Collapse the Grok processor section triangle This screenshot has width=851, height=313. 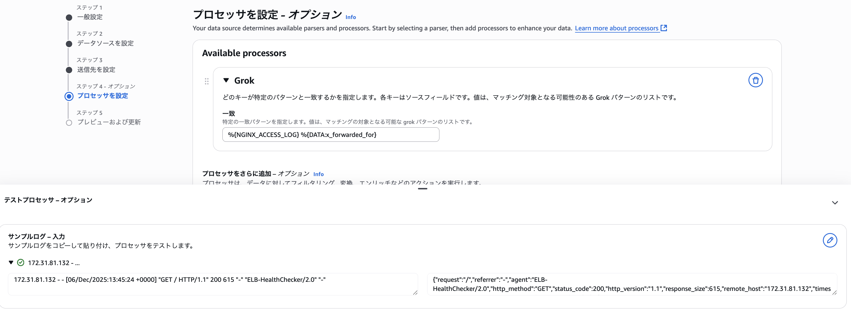(x=226, y=80)
